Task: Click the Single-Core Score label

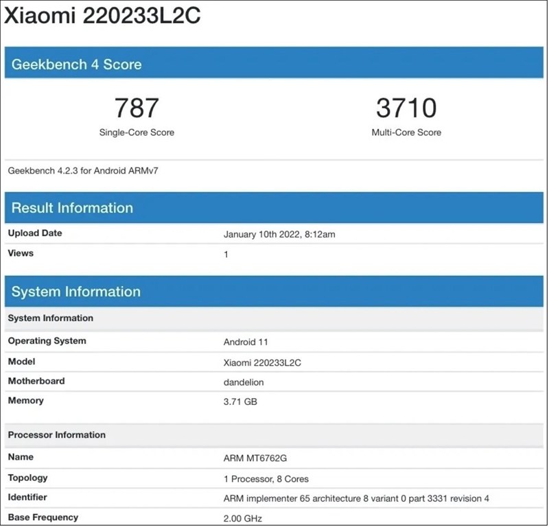Action: tap(137, 132)
